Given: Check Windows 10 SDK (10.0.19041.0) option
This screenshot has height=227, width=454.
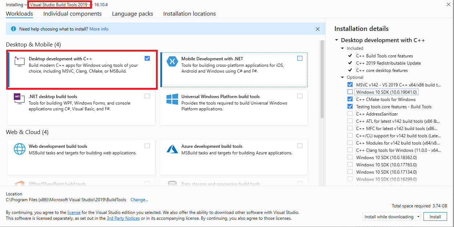Looking at the screenshot, I should [350, 92].
